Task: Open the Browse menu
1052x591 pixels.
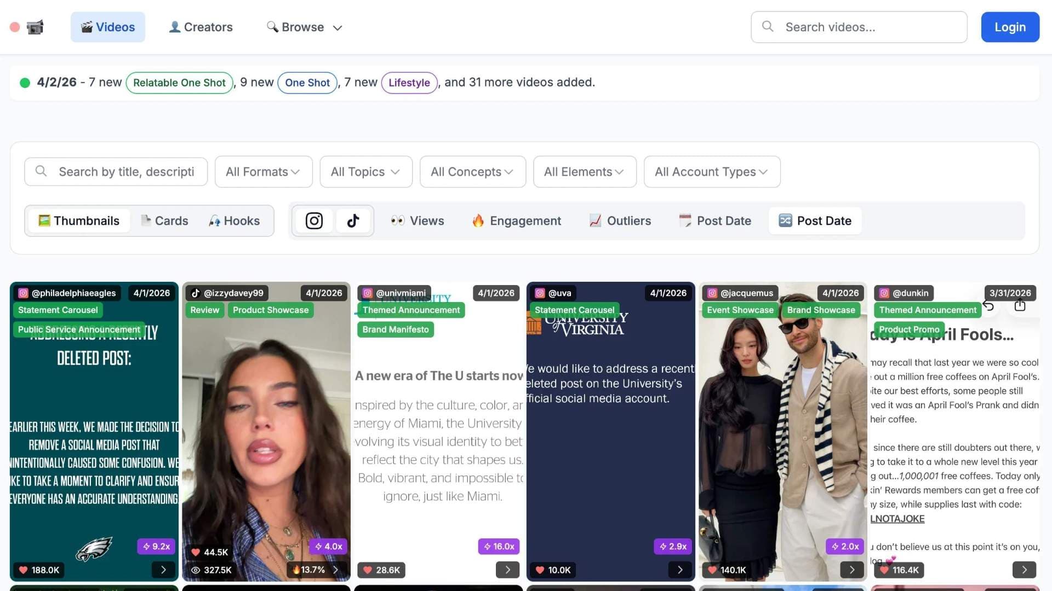Action: coord(304,27)
